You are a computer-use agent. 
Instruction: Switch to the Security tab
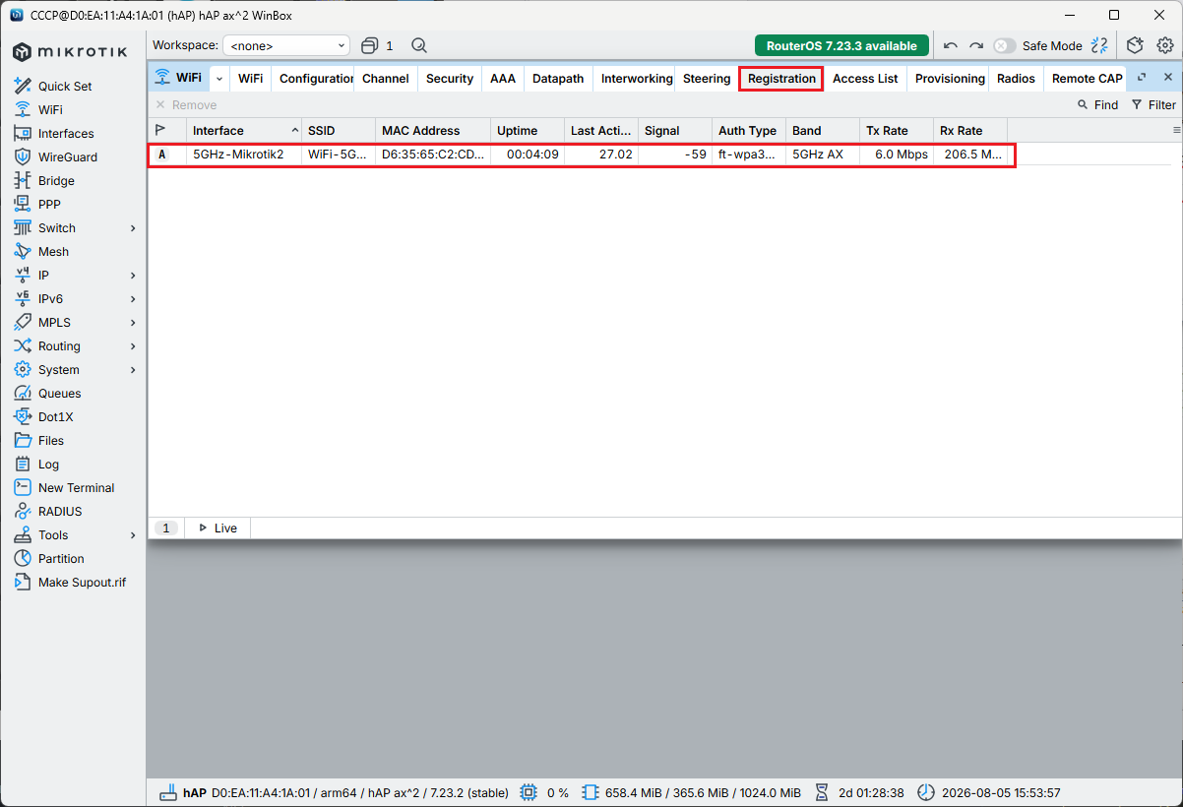tap(450, 79)
